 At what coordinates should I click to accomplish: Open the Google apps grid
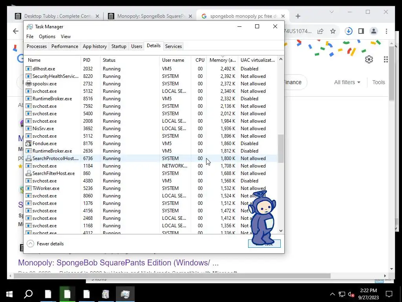coord(386,60)
